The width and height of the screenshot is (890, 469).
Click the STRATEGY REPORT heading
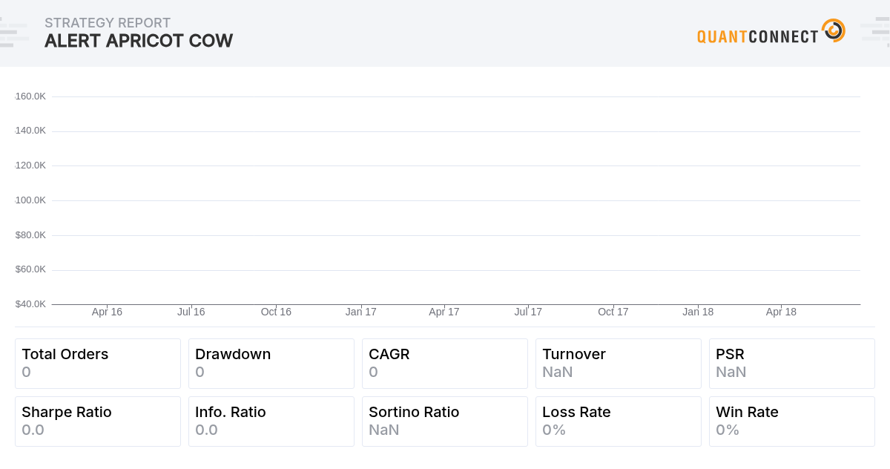click(108, 23)
